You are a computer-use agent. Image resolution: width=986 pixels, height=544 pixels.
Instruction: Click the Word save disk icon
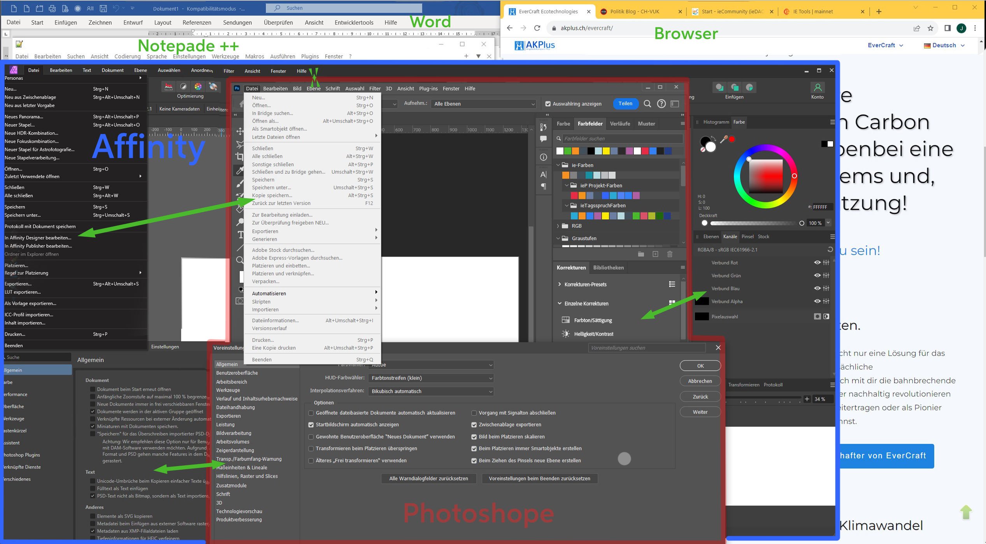click(103, 8)
